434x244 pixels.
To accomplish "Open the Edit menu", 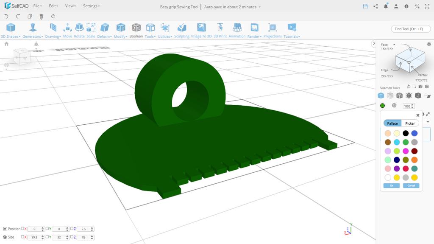I will click(x=53, y=6).
